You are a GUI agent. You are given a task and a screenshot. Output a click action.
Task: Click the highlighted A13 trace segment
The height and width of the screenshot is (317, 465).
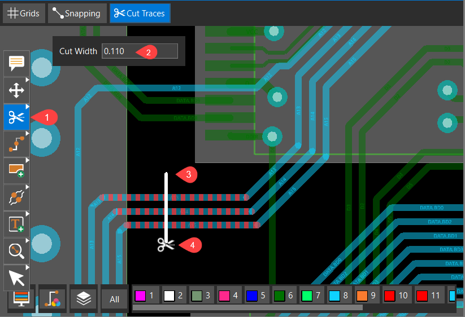point(175,197)
